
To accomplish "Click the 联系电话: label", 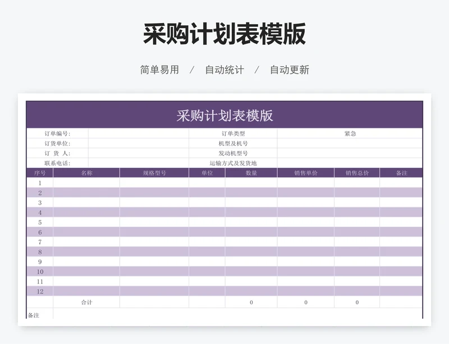I will tap(57, 163).
